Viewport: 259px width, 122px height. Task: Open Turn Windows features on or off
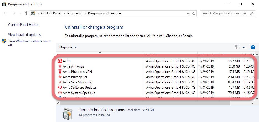29,43
